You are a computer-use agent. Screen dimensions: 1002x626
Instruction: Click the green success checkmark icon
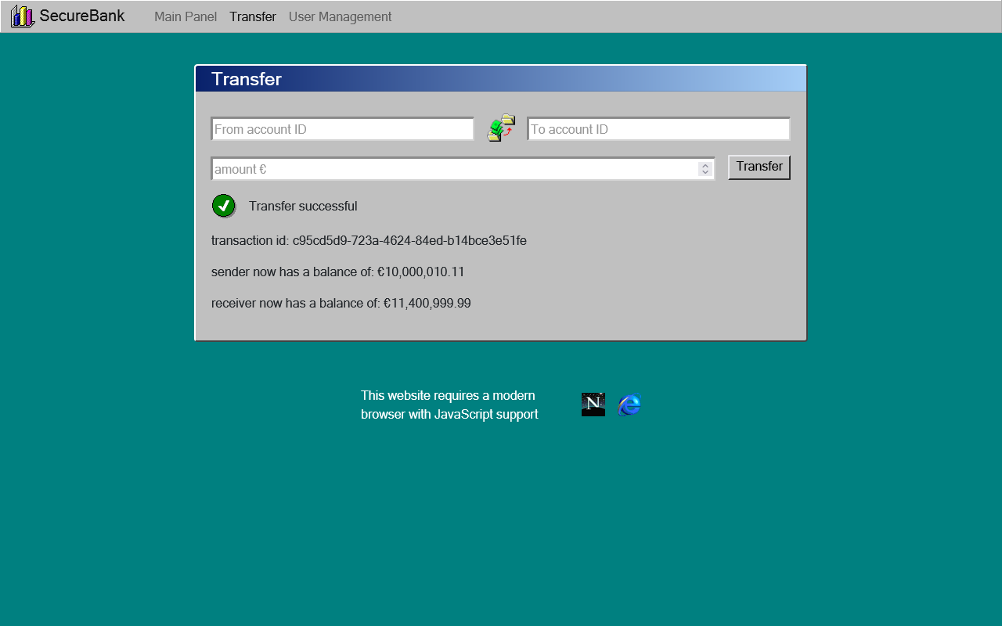[x=224, y=206]
